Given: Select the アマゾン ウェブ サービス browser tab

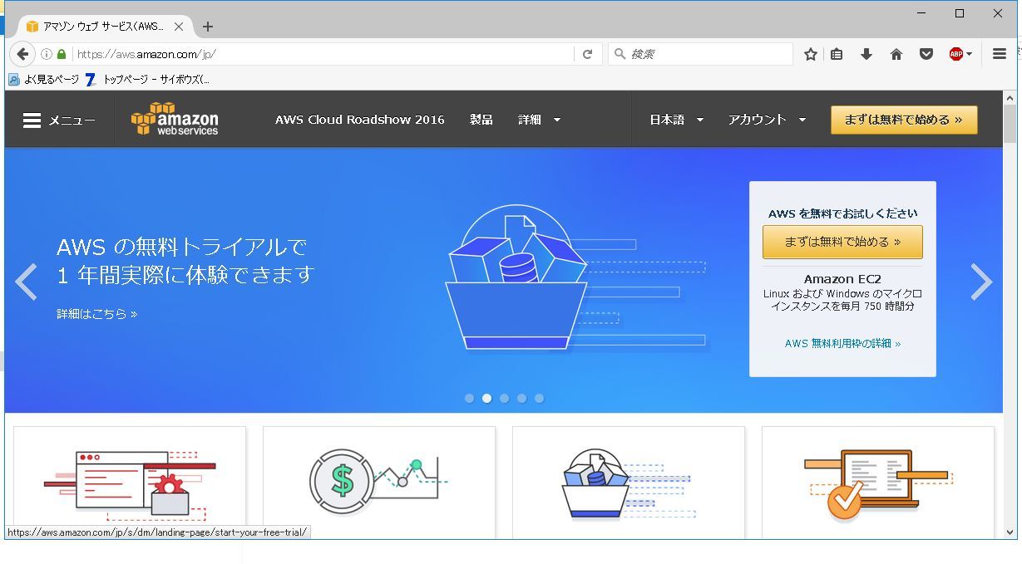Looking at the screenshot, I should click(104, 27).
